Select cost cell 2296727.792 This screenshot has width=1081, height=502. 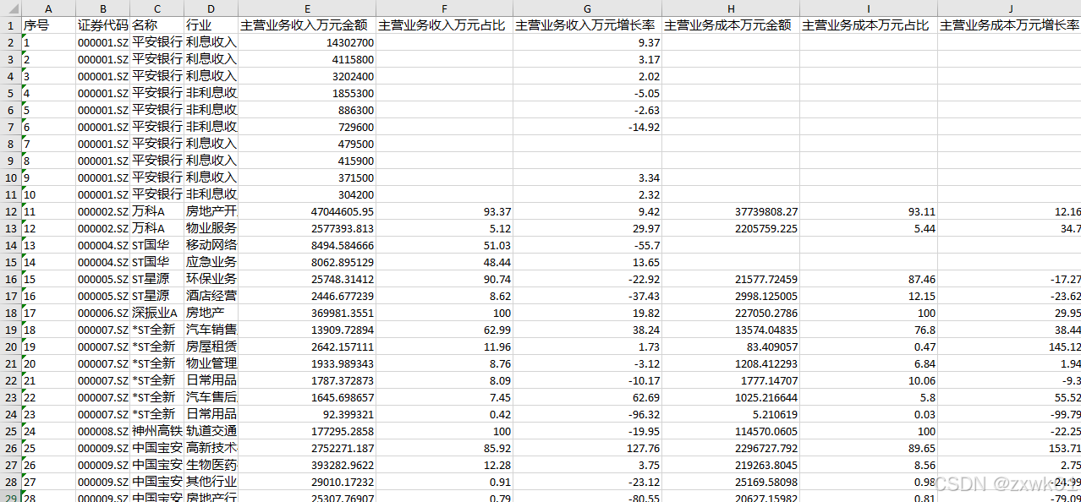(731, 448)
